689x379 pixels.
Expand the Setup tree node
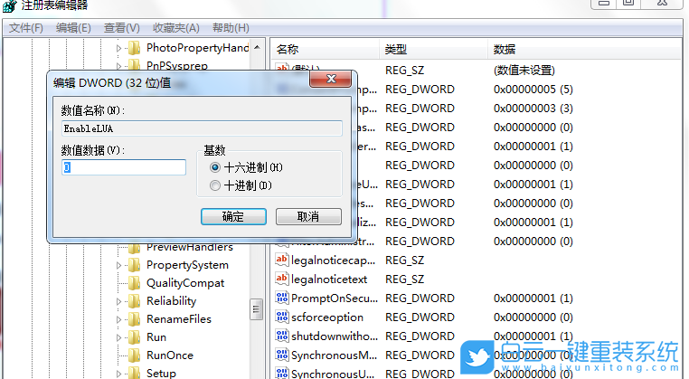click(x=118, y=374)
